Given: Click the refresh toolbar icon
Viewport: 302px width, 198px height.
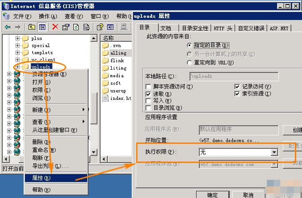Looking at the screenshot, I should (x=77, y=27).
